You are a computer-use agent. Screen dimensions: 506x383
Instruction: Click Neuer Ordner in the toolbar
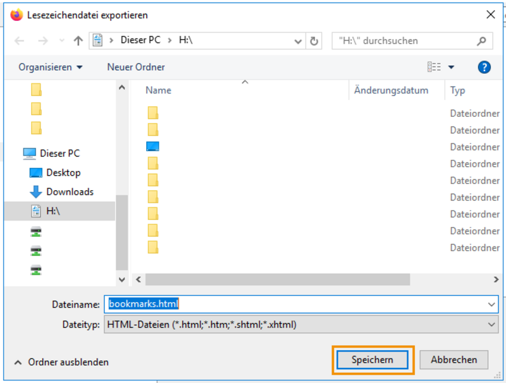(x=136, y=67)
